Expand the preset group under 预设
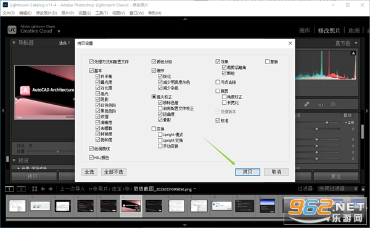Screen dimensions: 370x228 [18, 168]
